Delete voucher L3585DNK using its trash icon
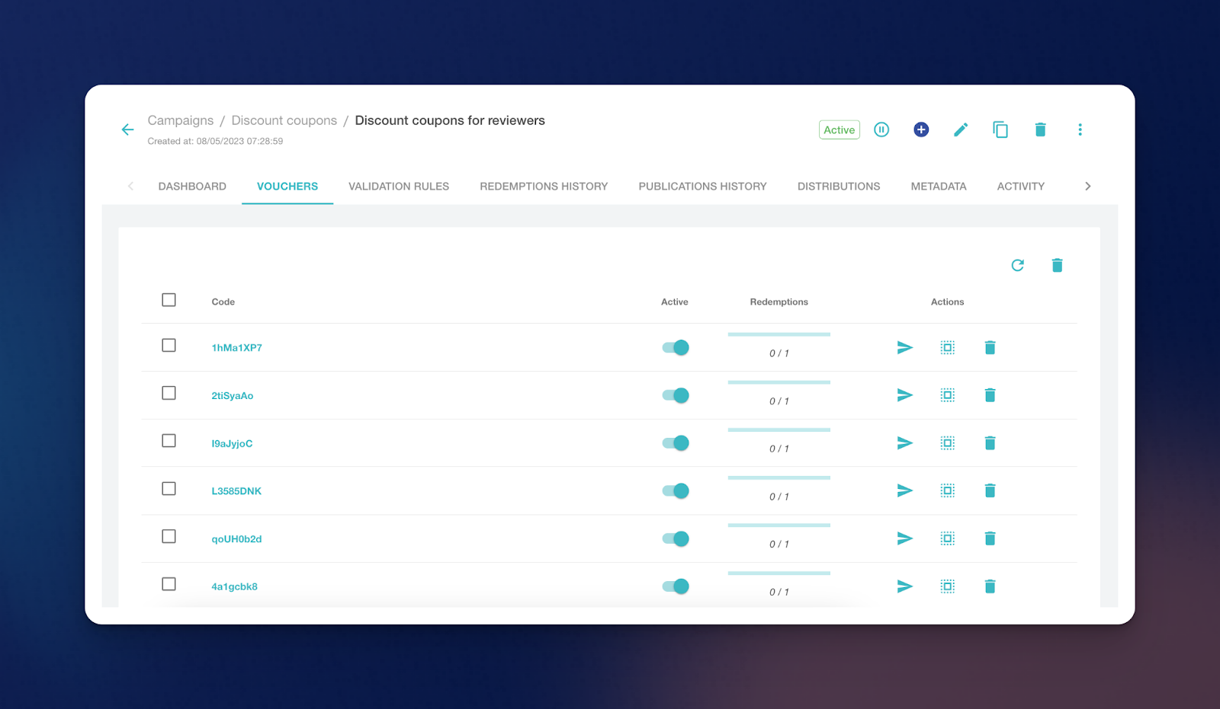This screenshot has width=1220, height=709. pos(990,491)
